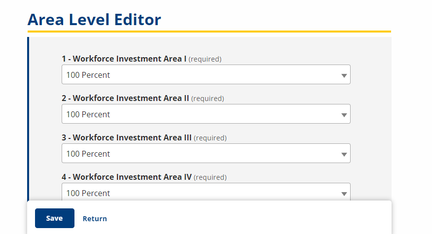Click the arrow icon on Area II dropdown

344,115
